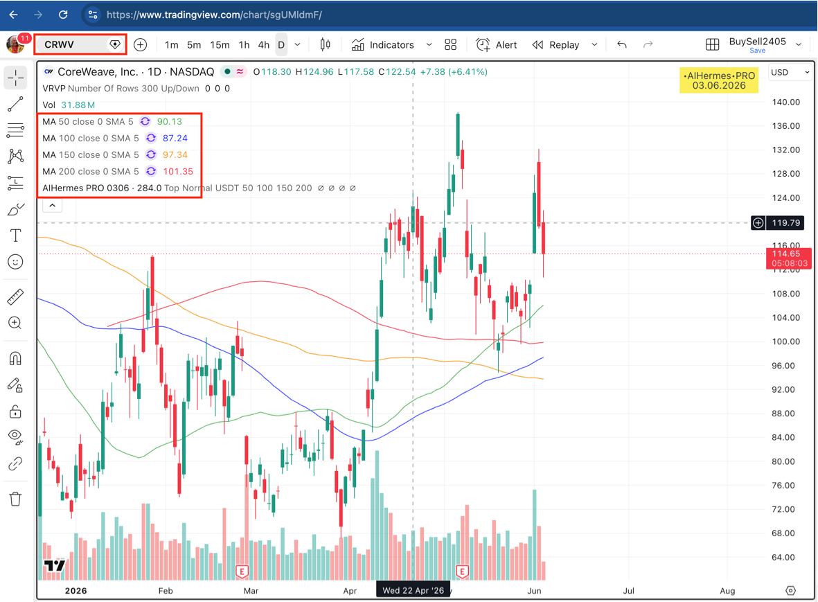Click the green market status dot

[x=227, y=71]
